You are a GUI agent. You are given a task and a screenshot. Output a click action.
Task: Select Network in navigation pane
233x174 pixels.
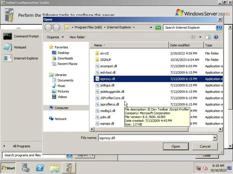coord(61,119)
